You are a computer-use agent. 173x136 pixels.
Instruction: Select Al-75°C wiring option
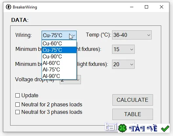[59, 69]
